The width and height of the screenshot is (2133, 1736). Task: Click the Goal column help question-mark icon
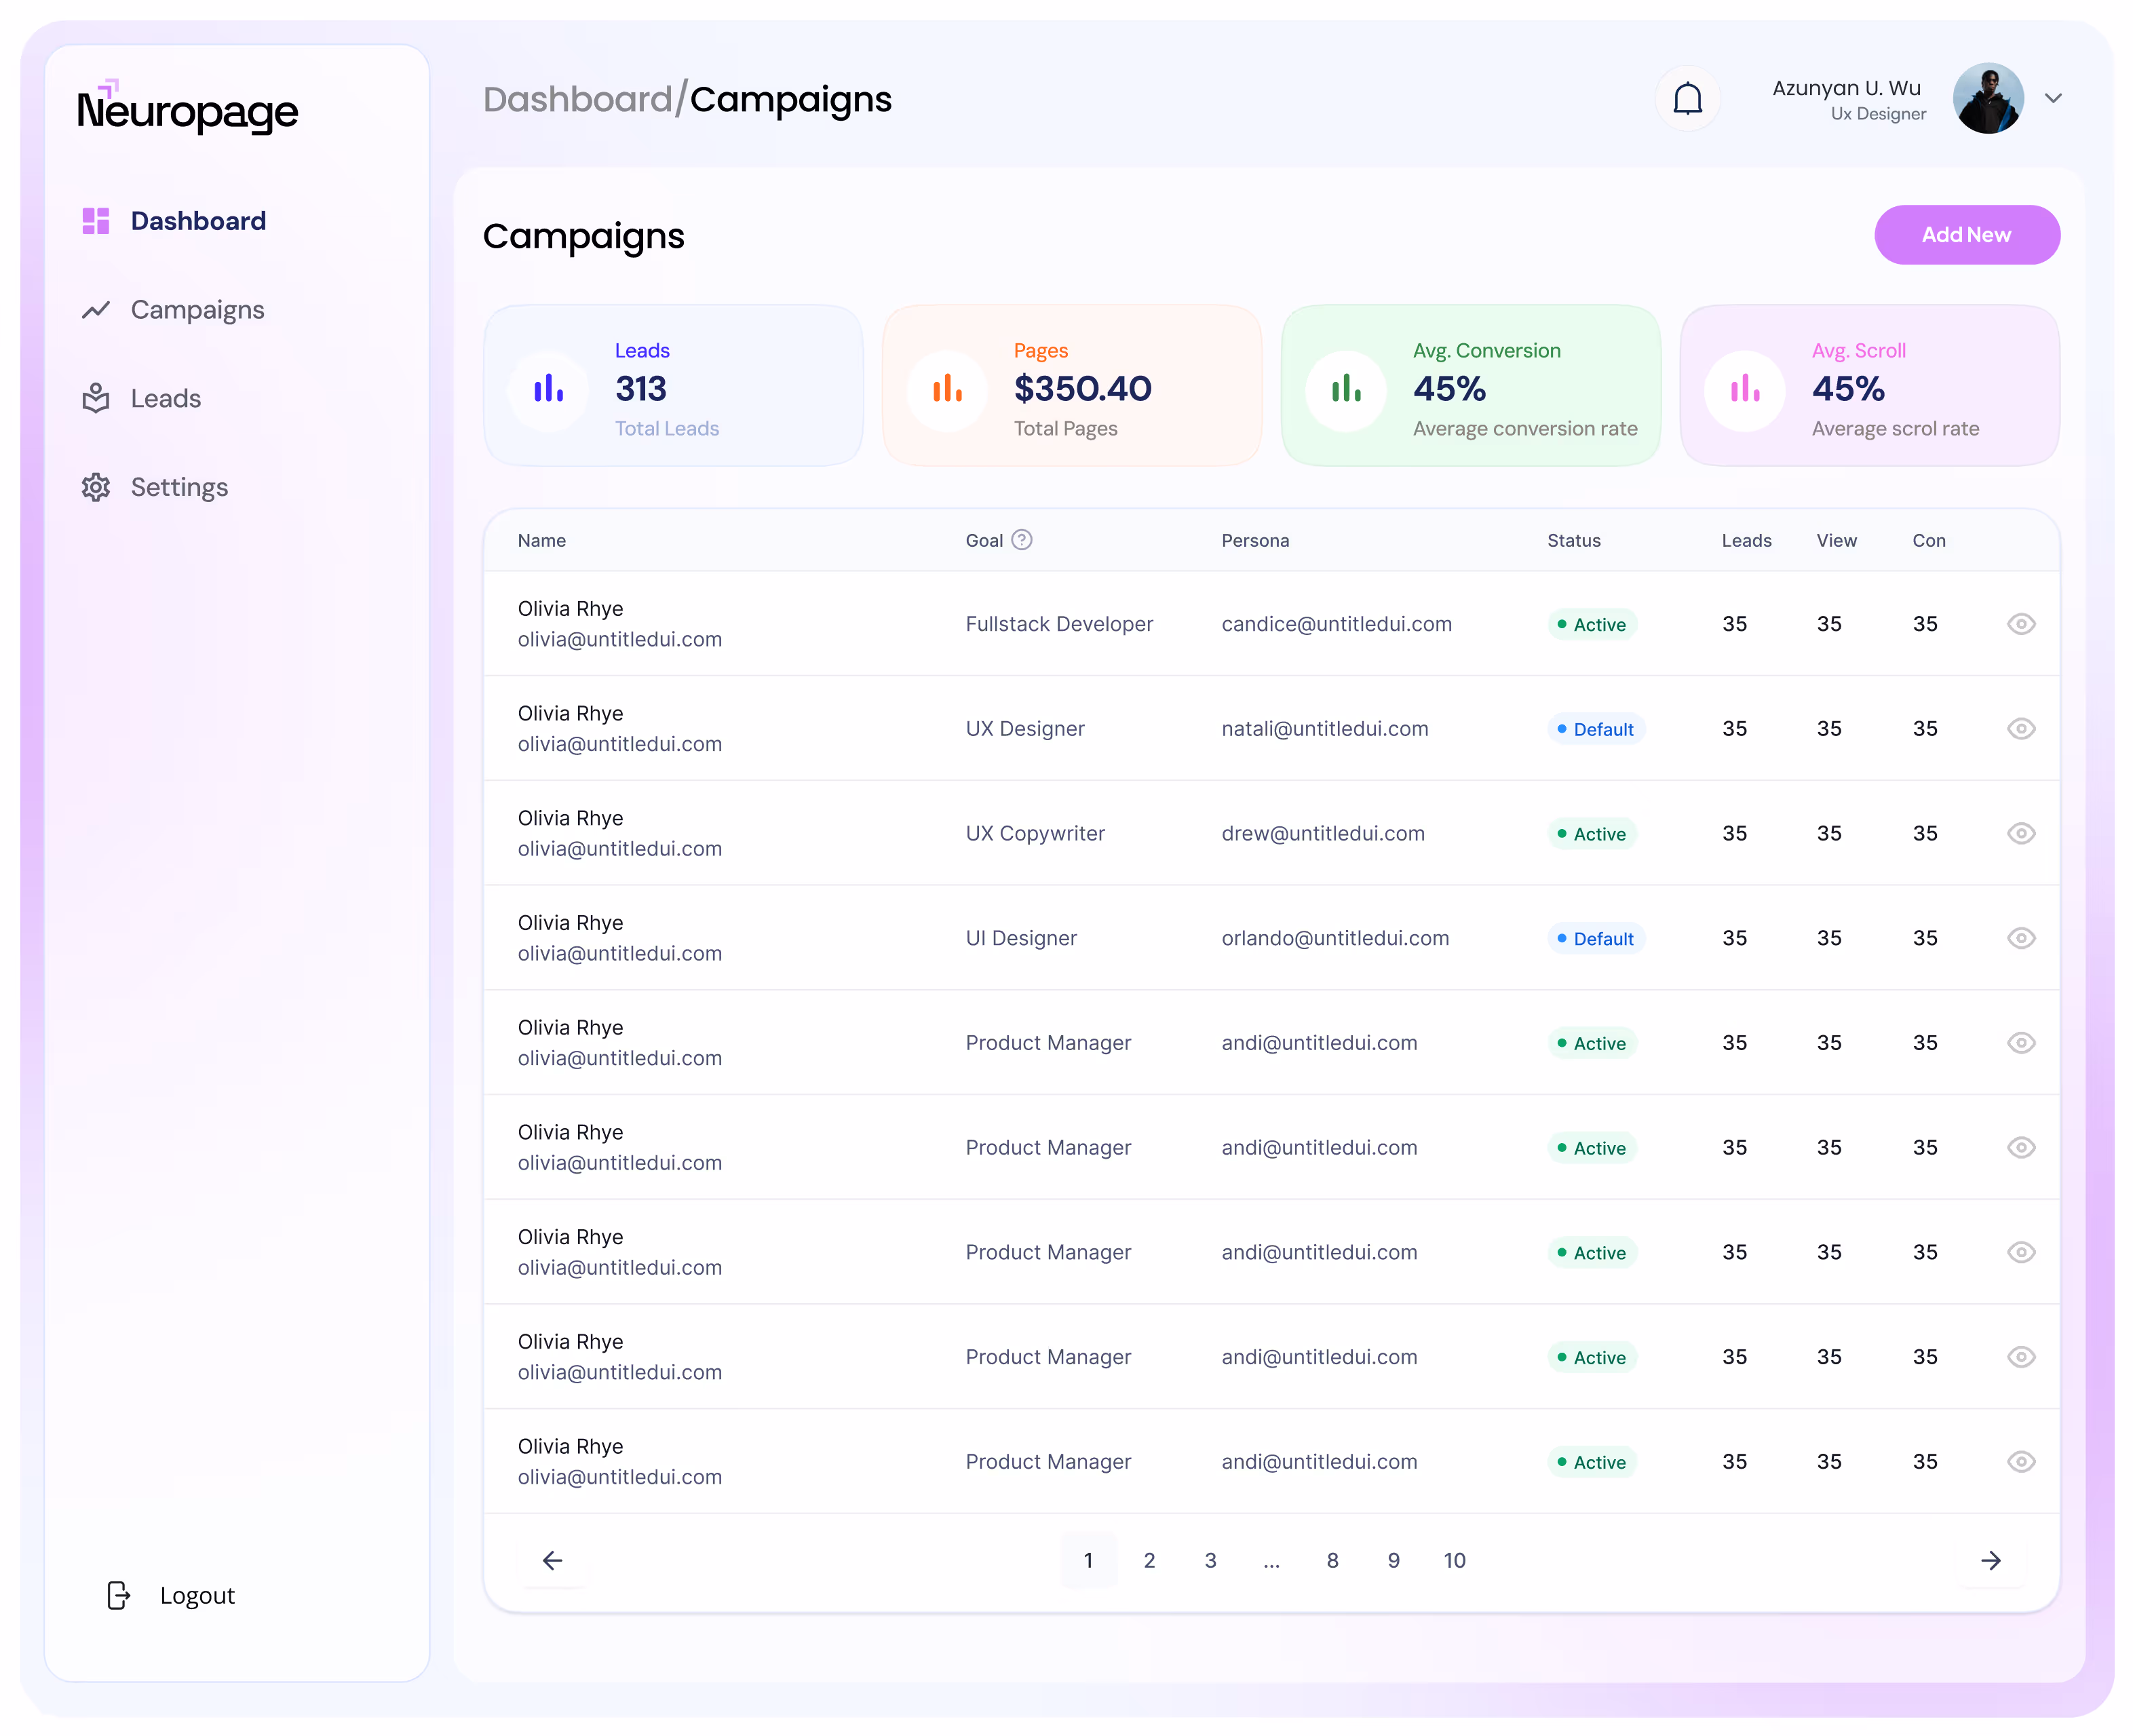[x=1021, y=540]
